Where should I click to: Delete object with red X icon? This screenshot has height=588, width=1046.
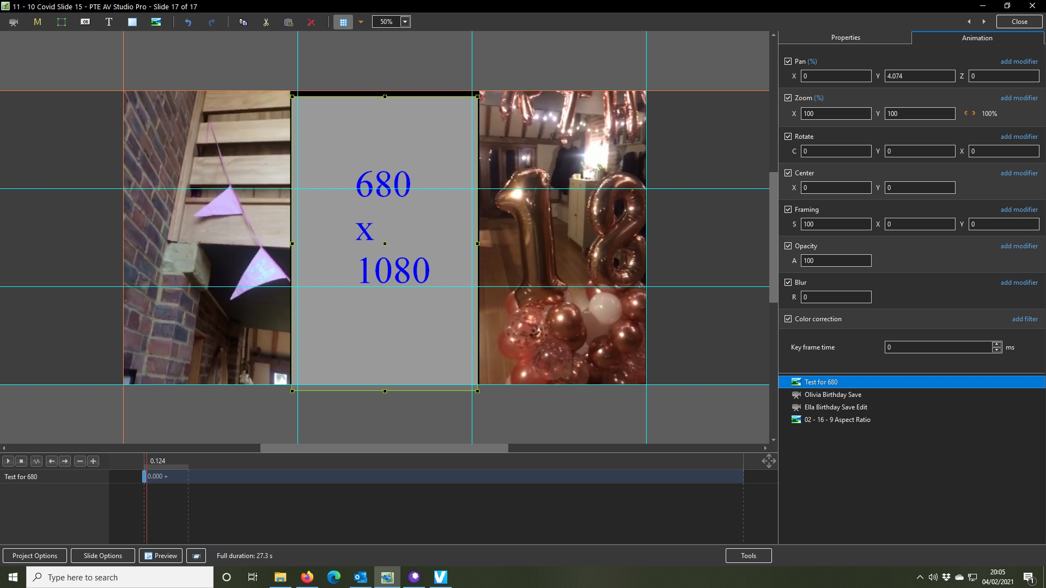311,22
